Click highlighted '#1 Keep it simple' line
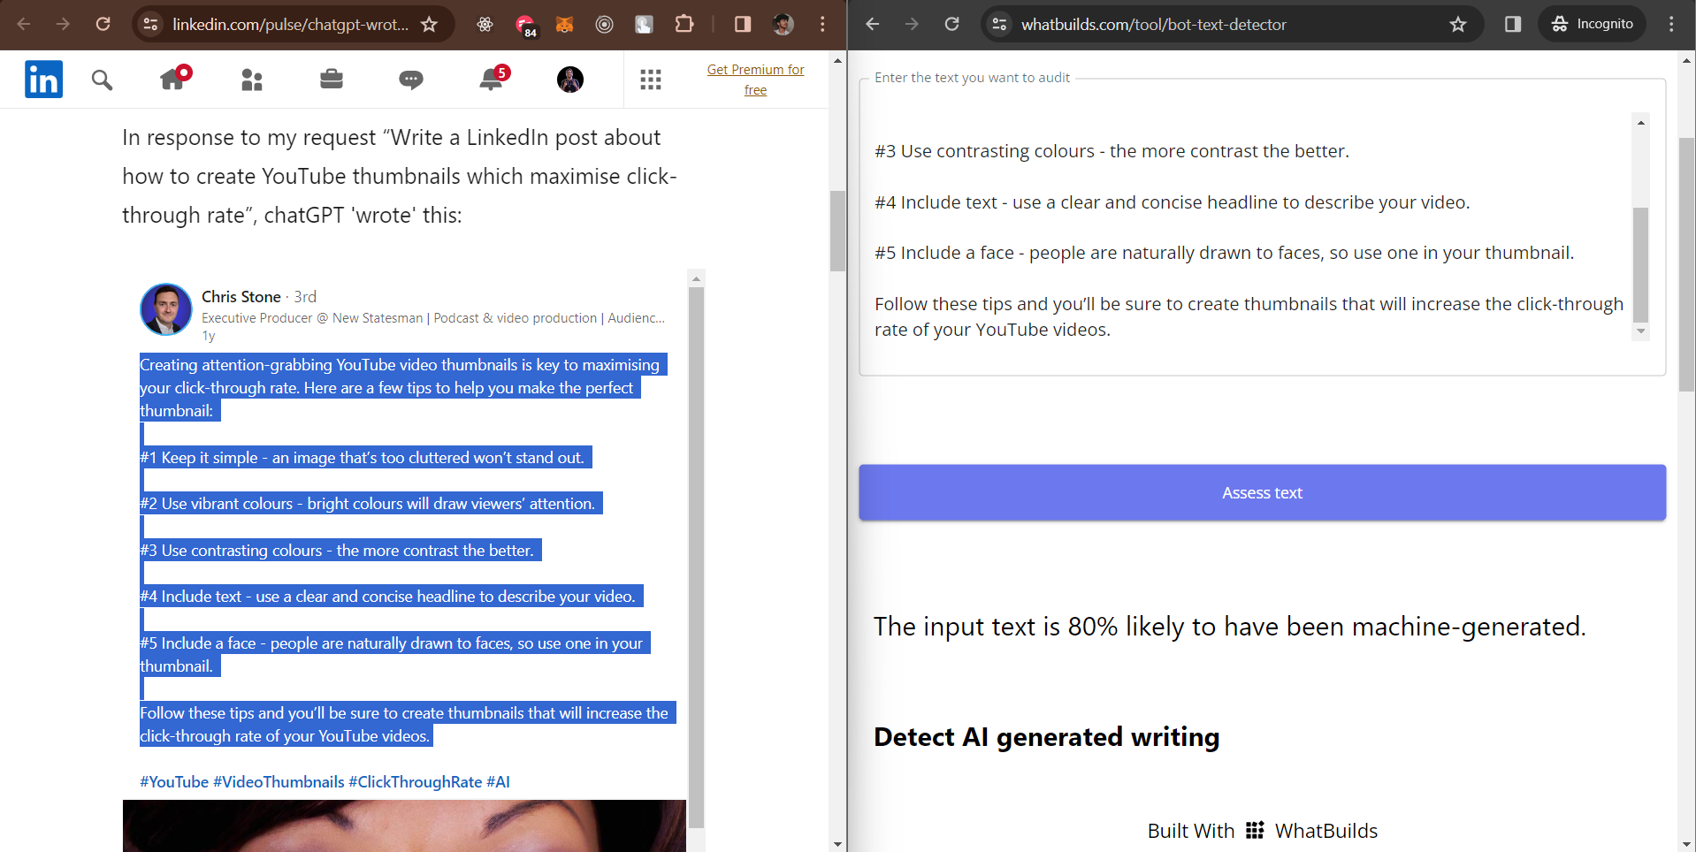Image resolution: width=1696 pixels, height=852 pixels. coord(366,457)
